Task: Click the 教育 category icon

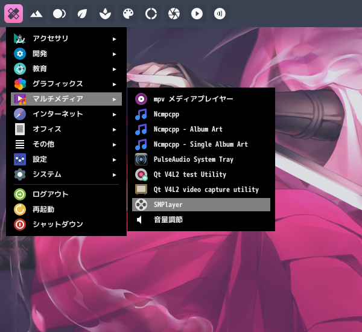Action: (20, 69)
